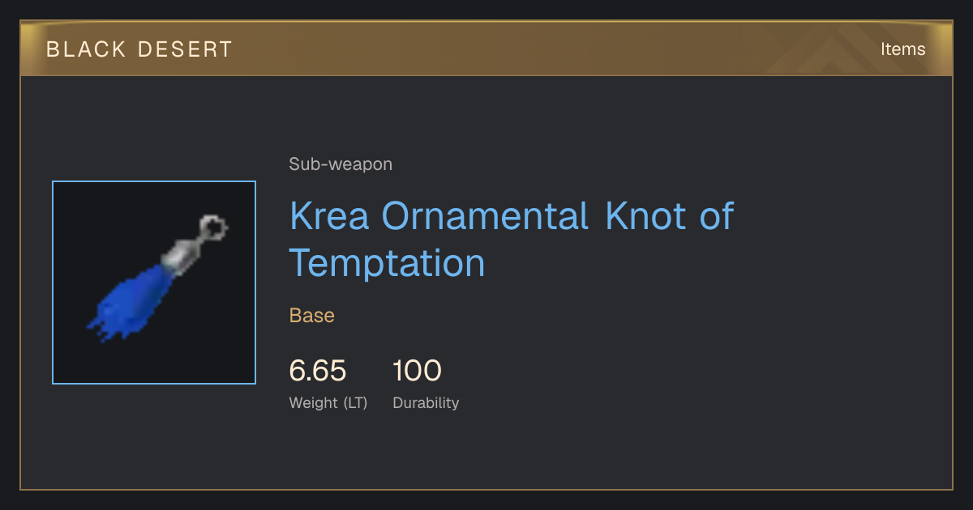Open the Items section in the header
The height and width of the screenshot is (510, 973).
click(902, 49)
